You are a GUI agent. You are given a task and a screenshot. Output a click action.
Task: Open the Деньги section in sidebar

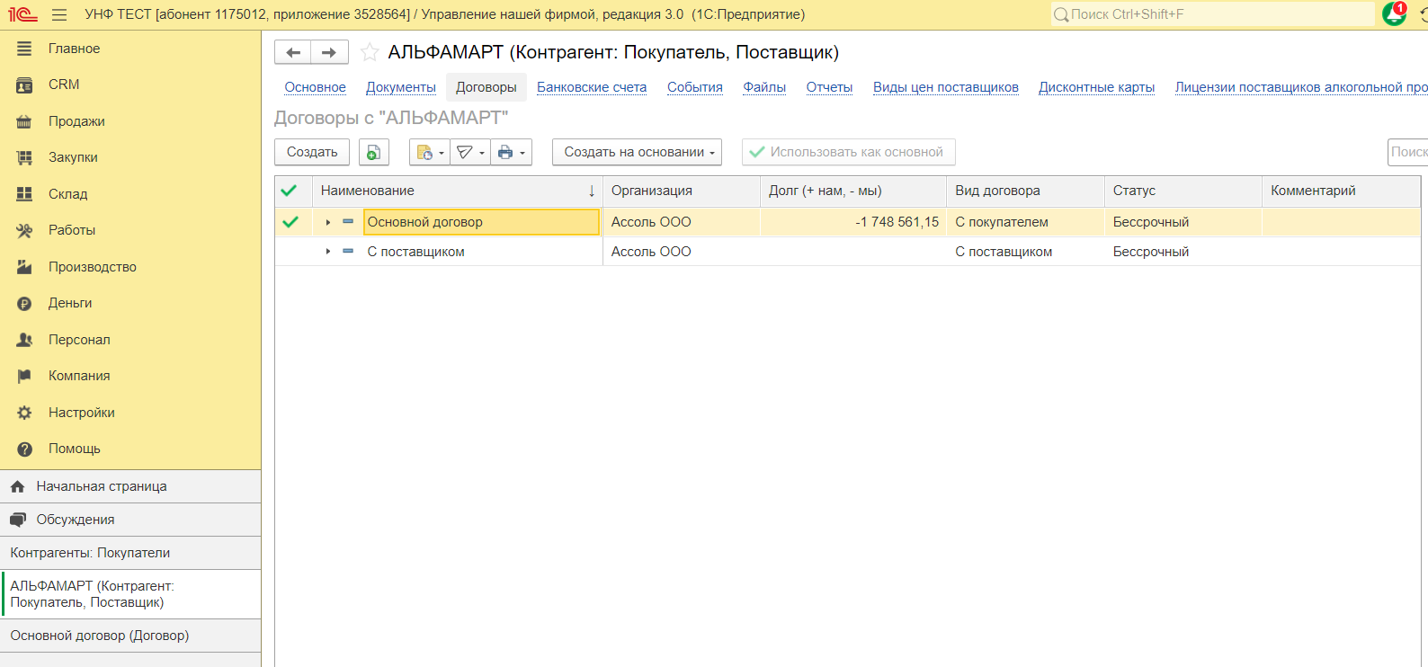pos(70,303)
